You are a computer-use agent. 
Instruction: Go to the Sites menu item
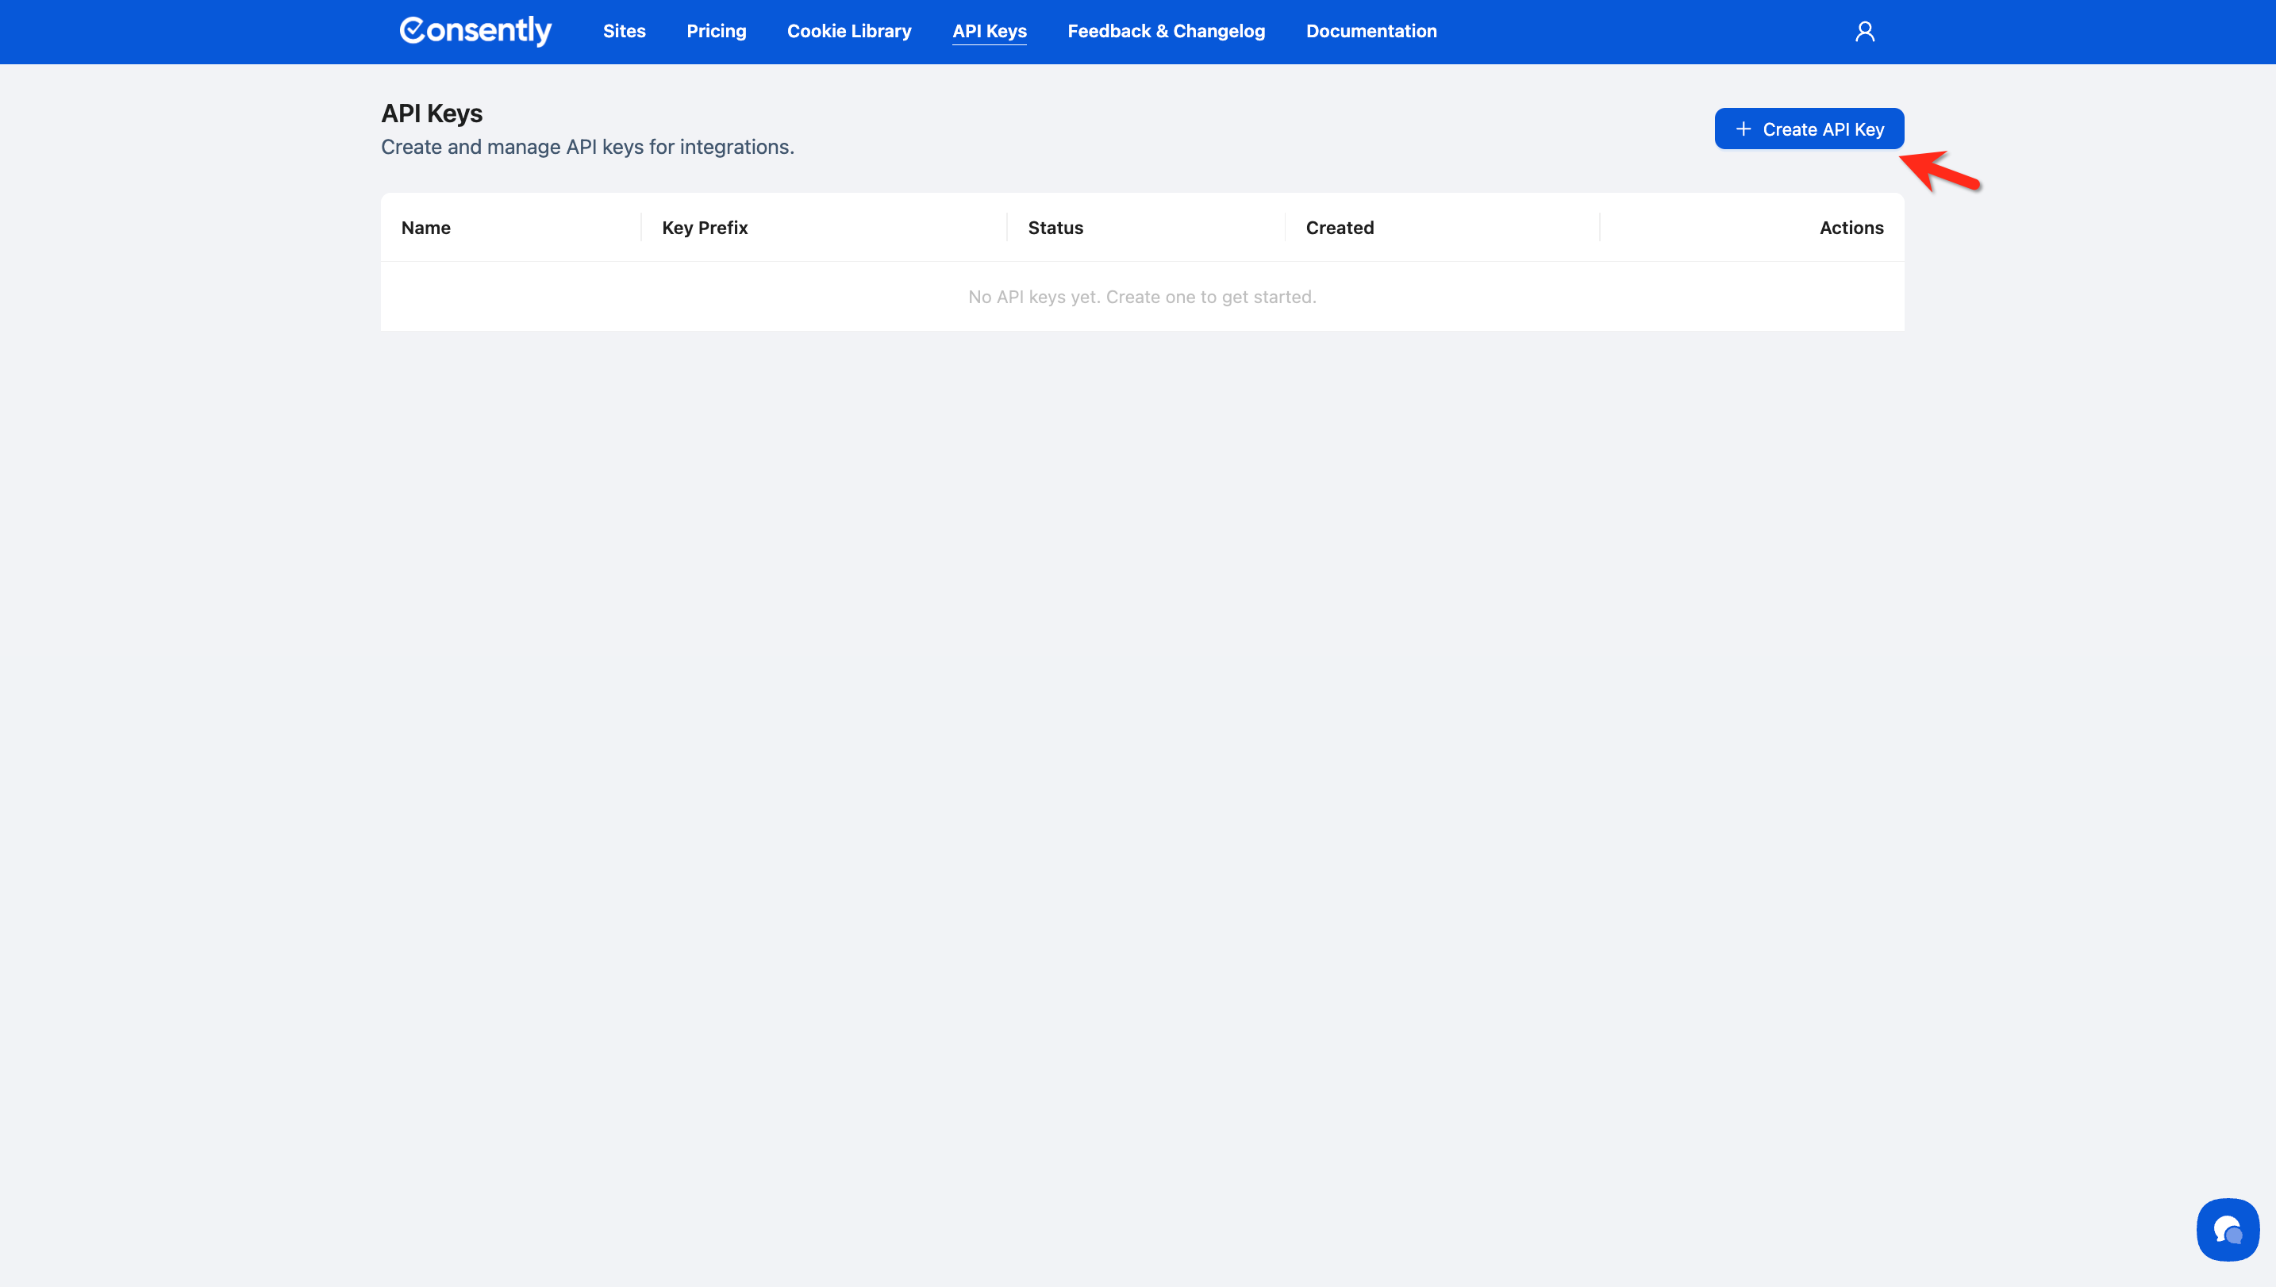(x=624, y=31)
